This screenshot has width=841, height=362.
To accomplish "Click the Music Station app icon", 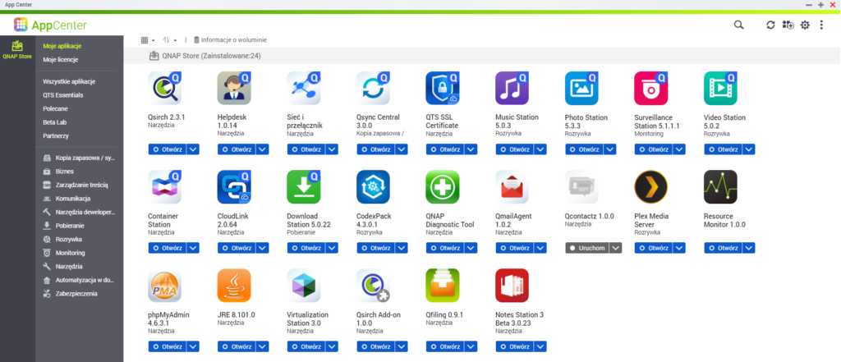I will tap(512, 88).
